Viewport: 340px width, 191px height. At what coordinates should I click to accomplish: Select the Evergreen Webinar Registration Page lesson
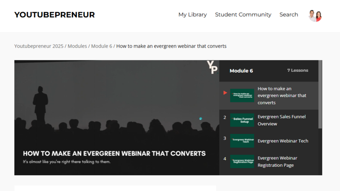tap(278, 162)
